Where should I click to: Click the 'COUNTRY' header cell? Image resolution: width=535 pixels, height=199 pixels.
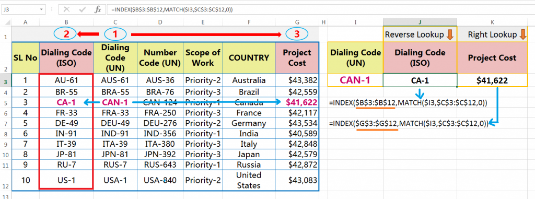tap(249, 57)
